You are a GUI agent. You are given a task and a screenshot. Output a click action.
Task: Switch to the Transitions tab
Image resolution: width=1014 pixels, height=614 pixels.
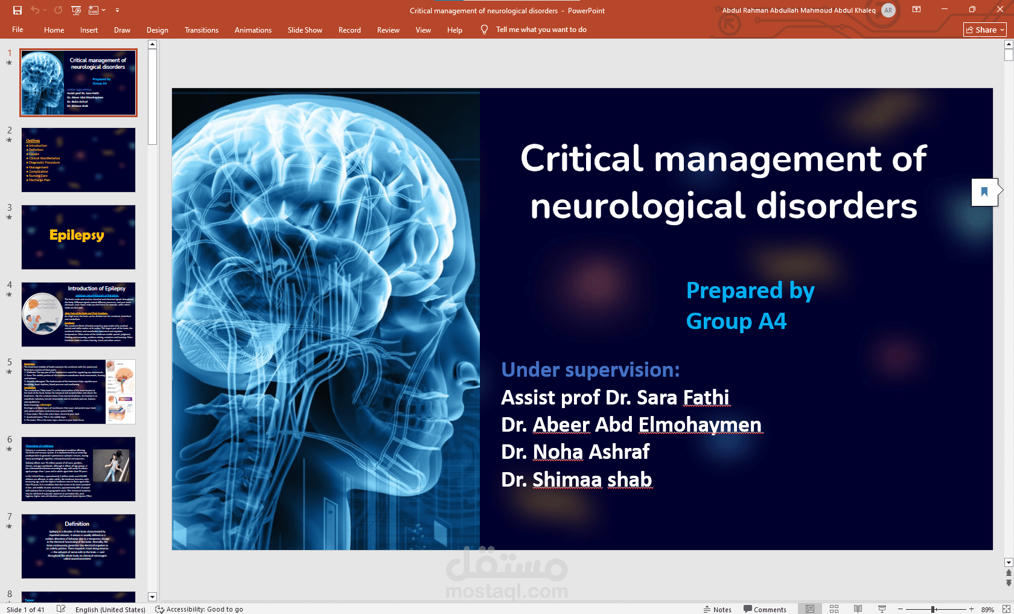point(202,30)
